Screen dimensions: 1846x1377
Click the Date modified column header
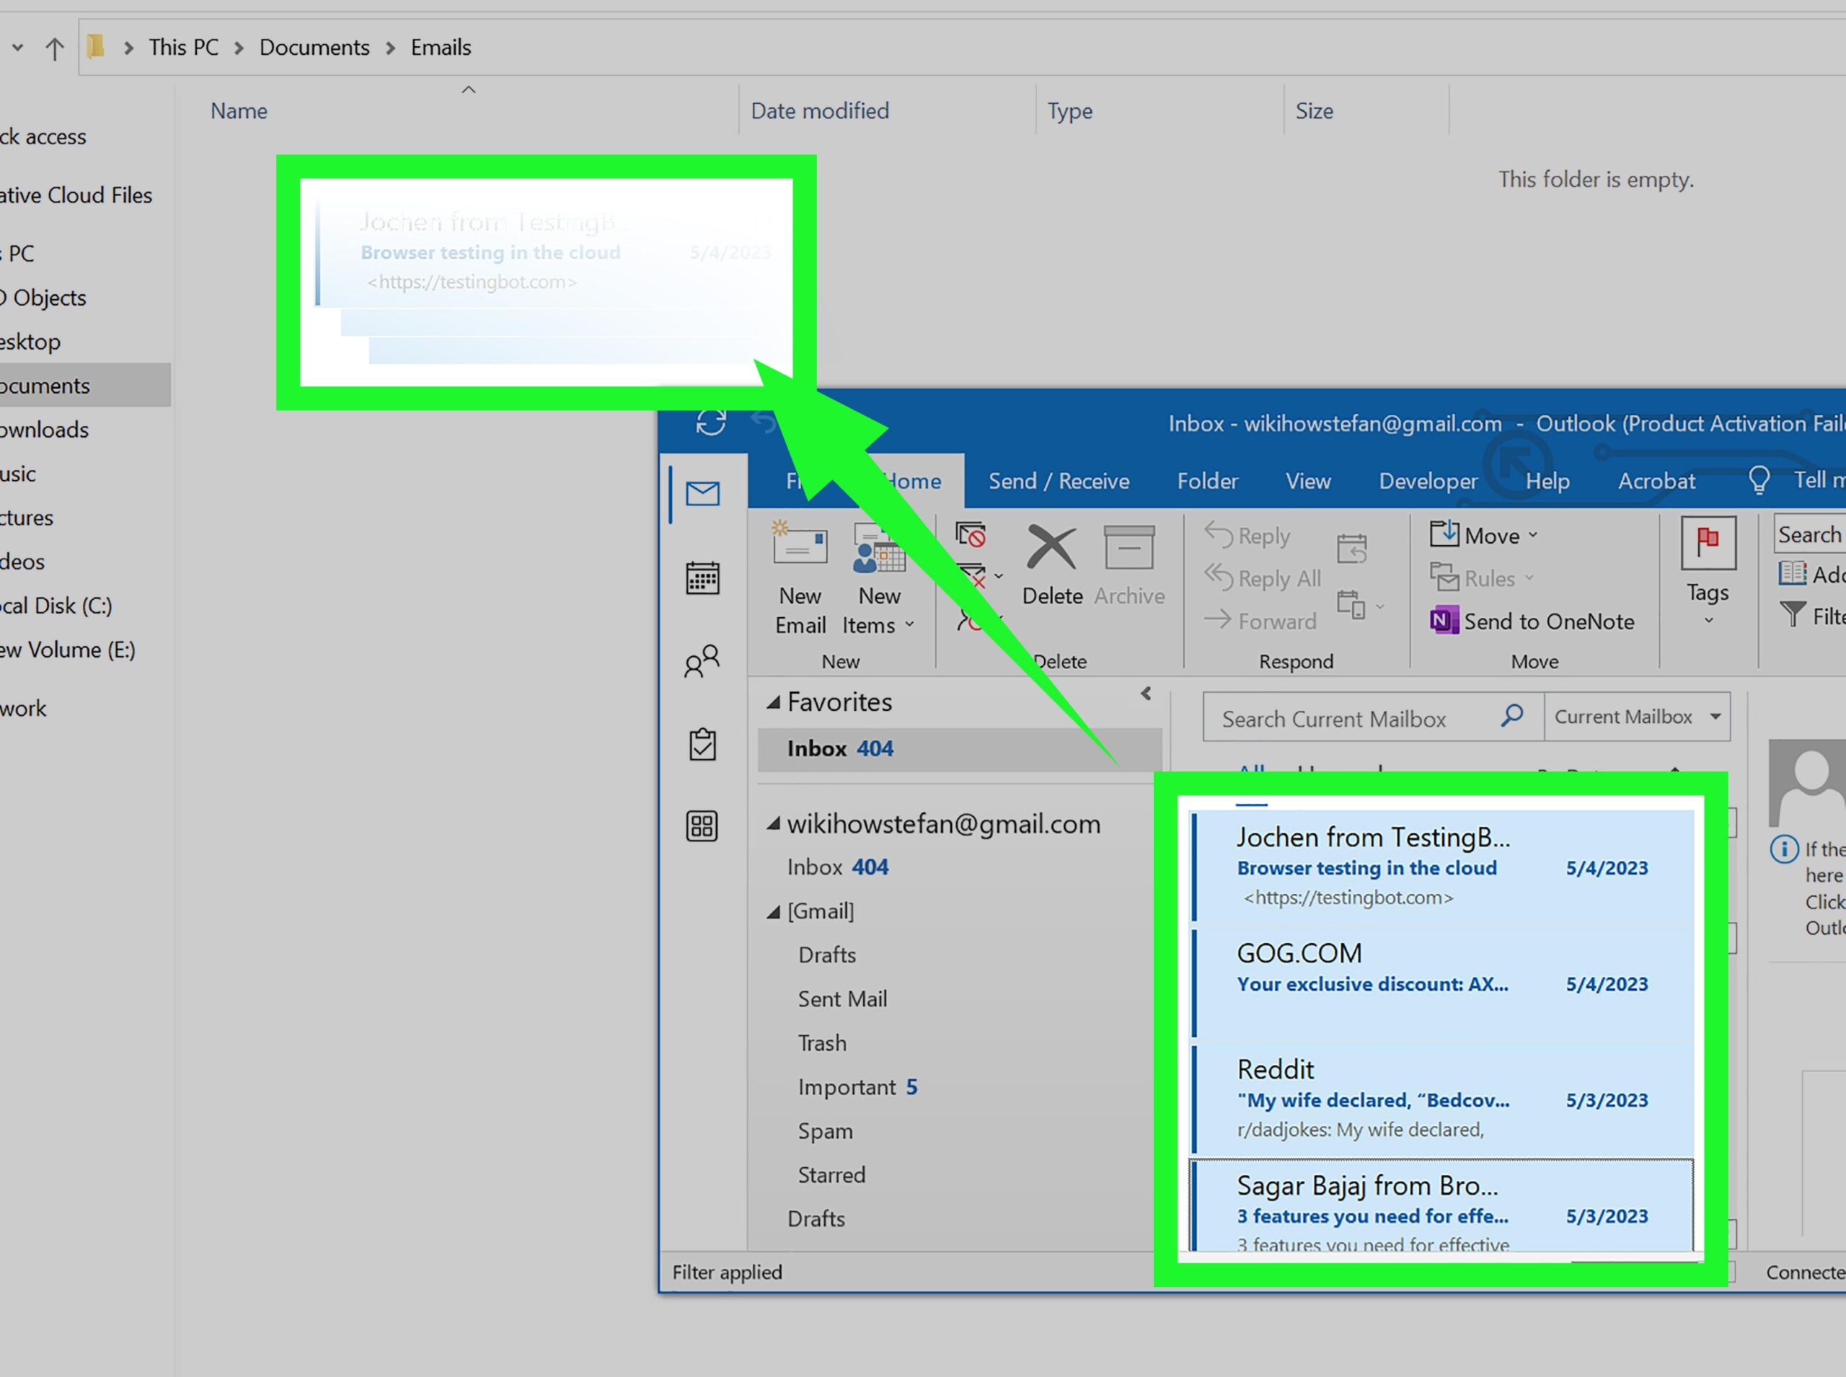point(820,110)
